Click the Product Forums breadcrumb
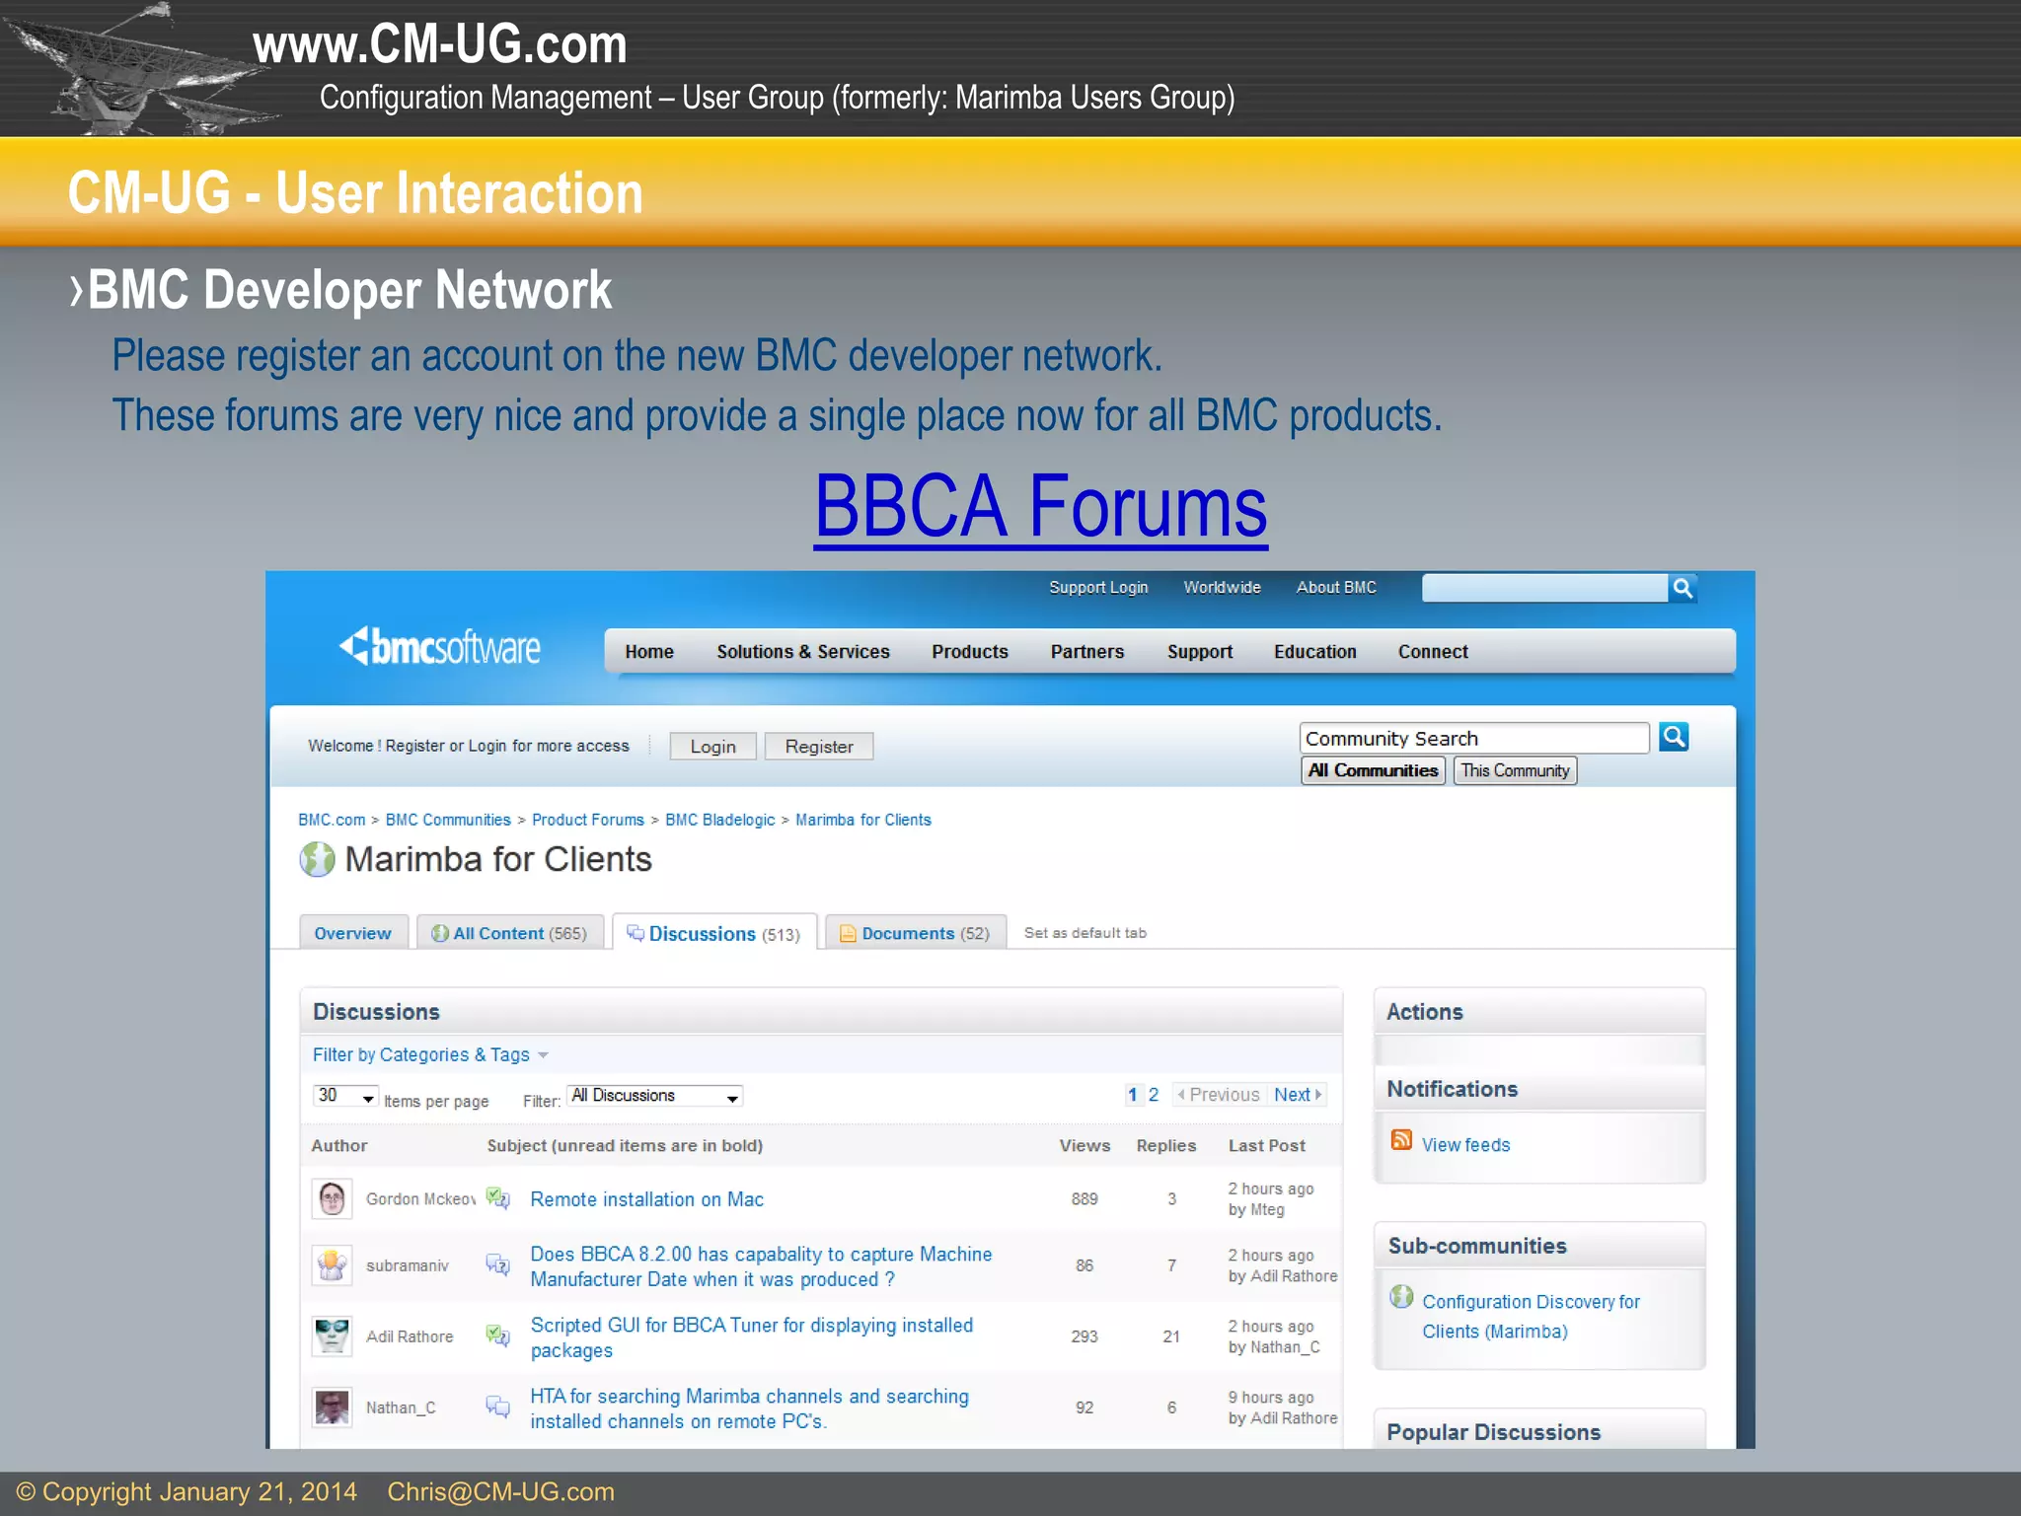Screen dimensions: 2021x1516 coord(587,820)
